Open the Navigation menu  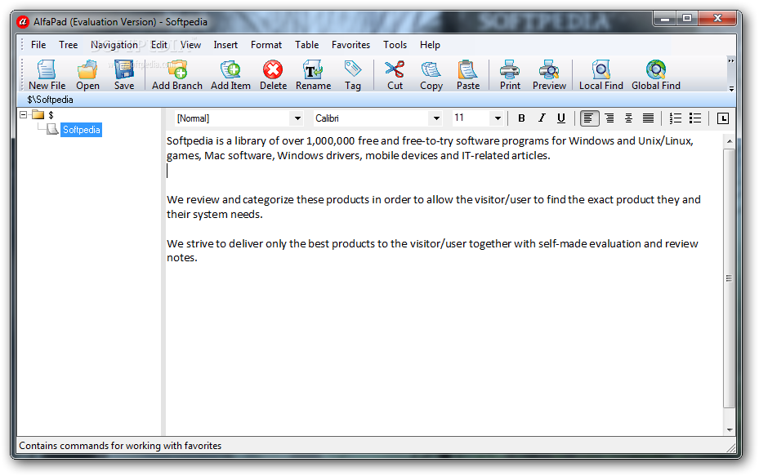pos(114,45)
